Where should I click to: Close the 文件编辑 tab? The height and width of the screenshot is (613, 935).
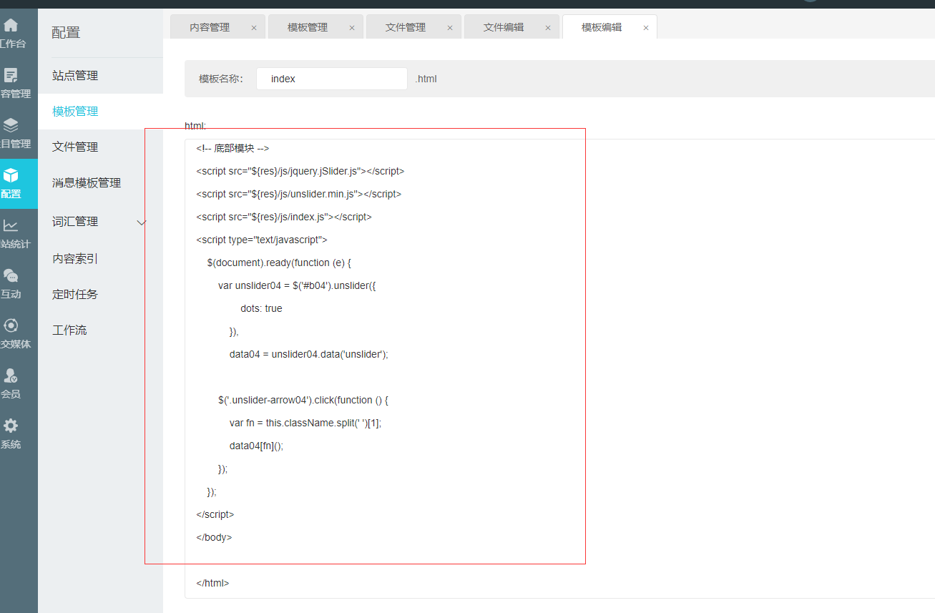(x=548, y=28)
